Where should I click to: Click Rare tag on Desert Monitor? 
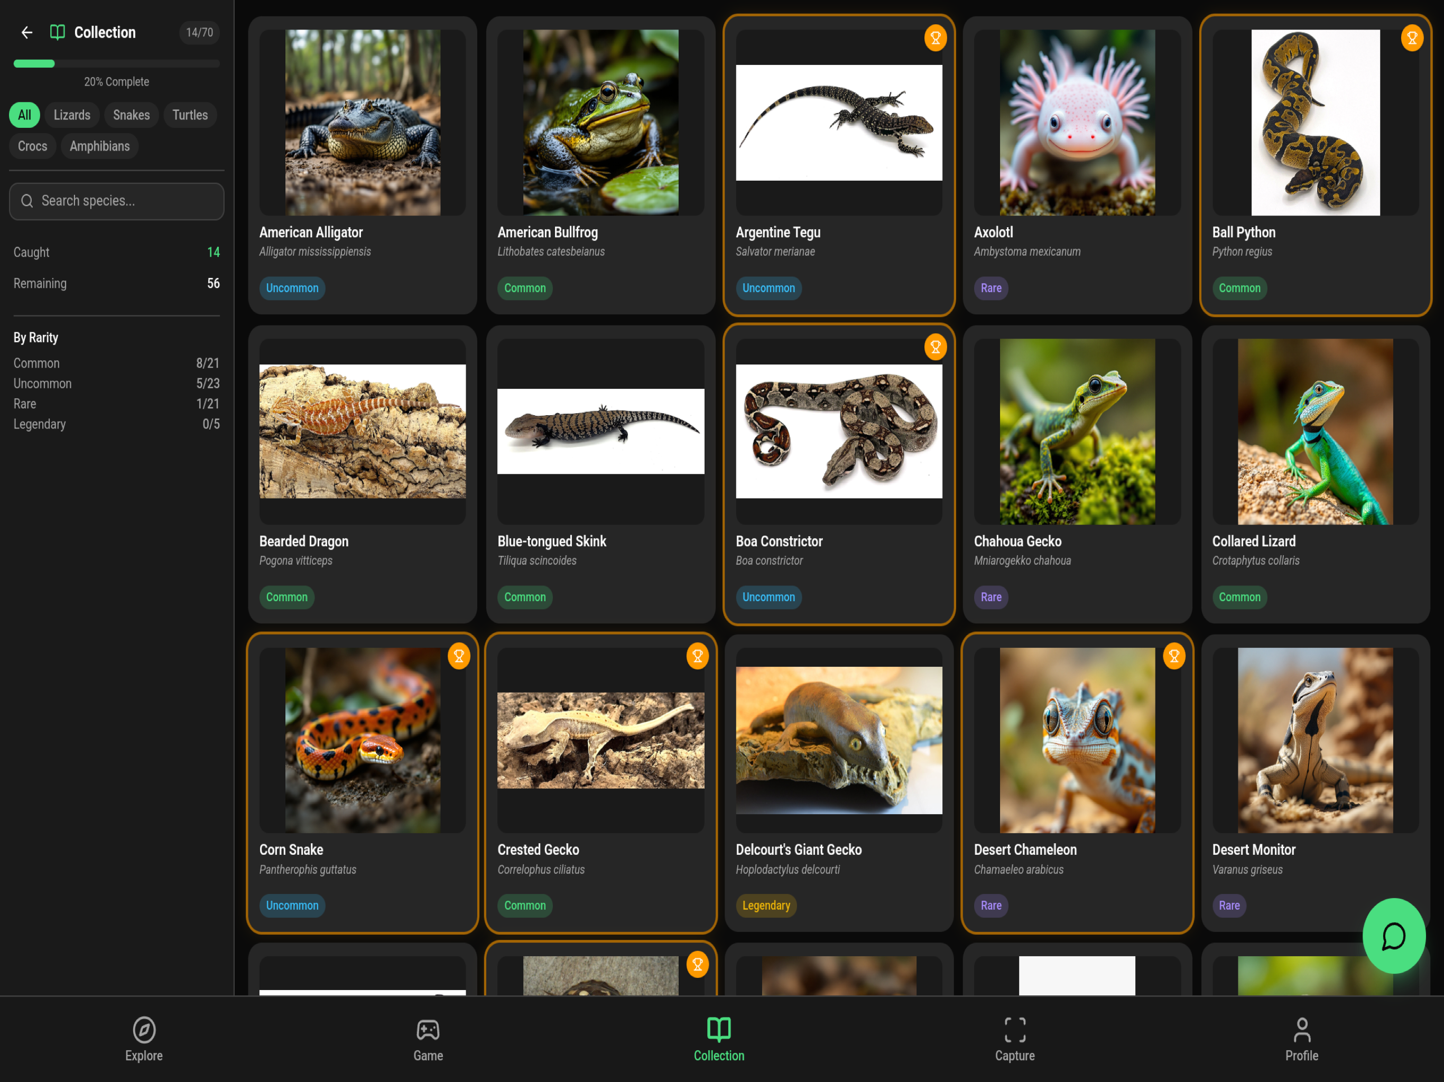(1228, 906)
